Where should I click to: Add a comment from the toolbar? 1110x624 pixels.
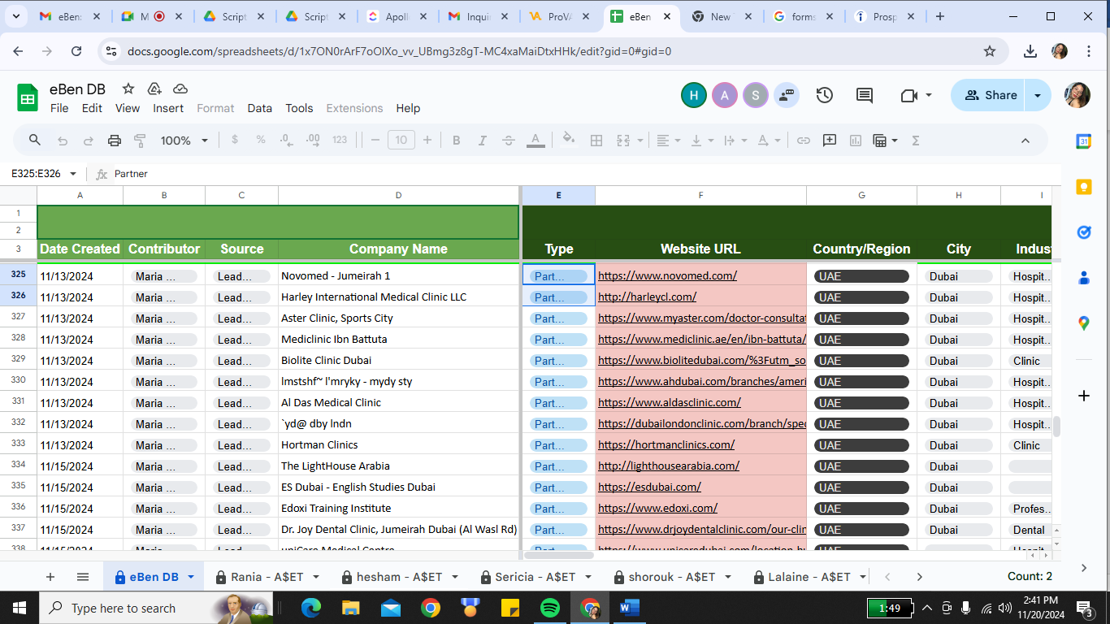[x=830, y=141]
